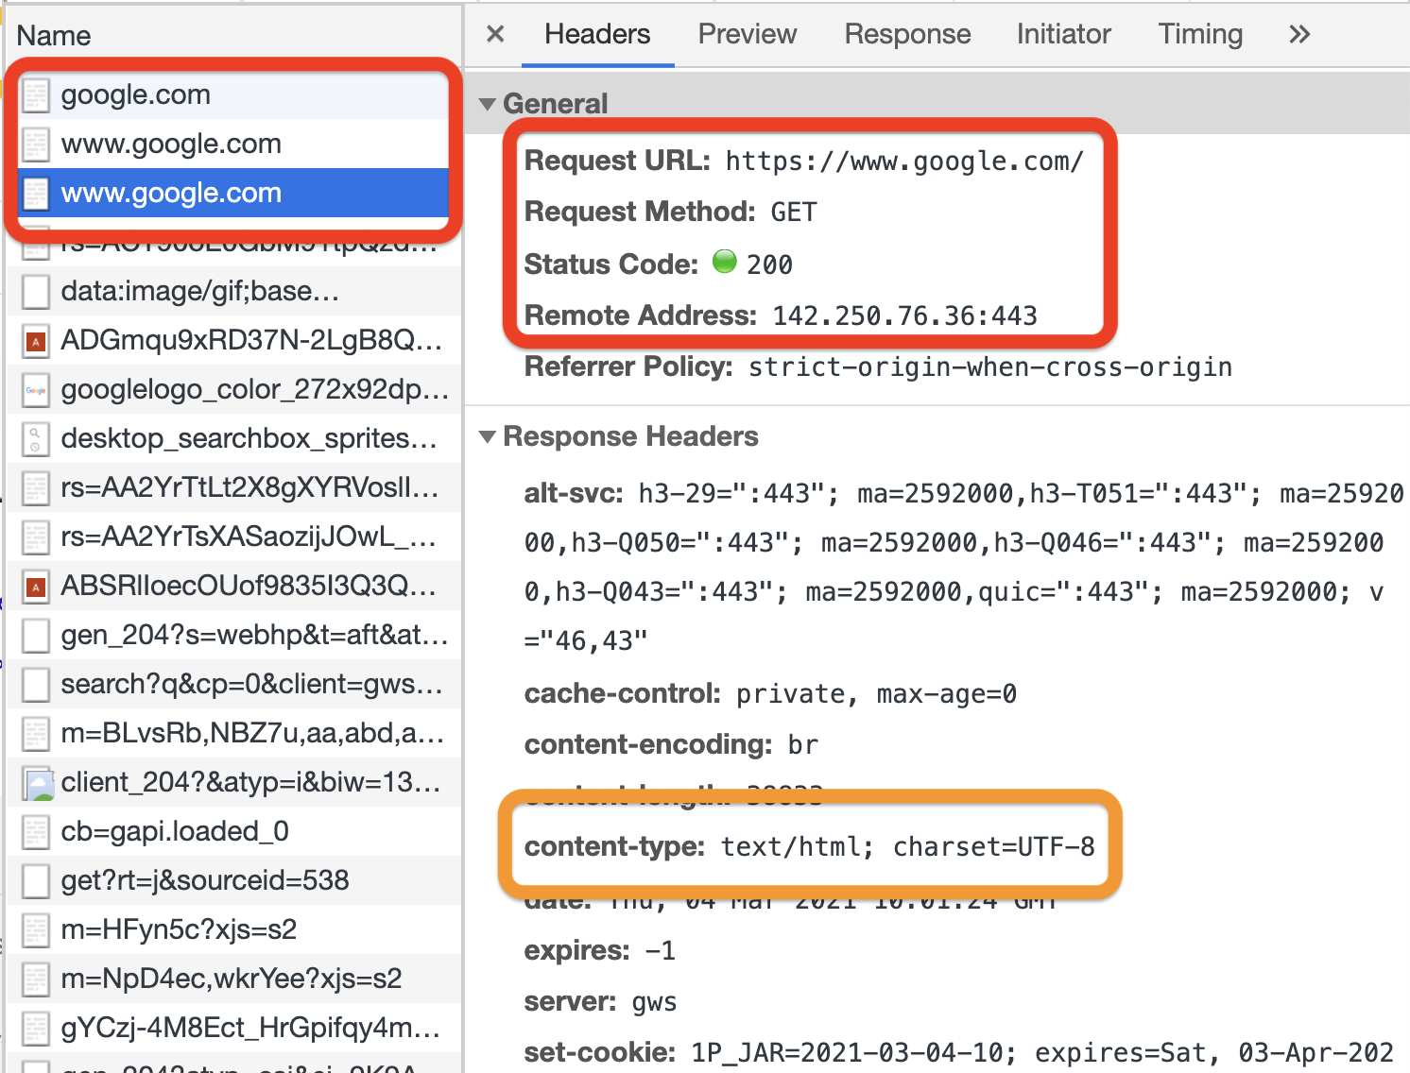Select the client_204?&atyp=i request

(233, 782)
